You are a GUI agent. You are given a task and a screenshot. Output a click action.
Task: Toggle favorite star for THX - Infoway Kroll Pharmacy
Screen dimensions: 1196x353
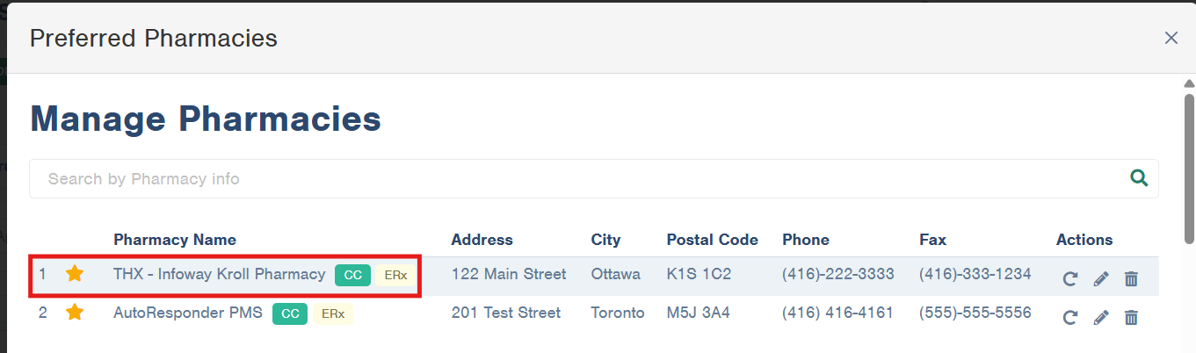75,274
